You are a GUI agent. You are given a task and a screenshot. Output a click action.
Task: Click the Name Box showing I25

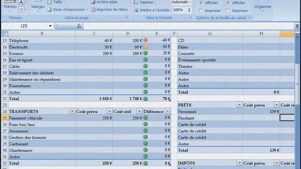(x=24, y=26)
